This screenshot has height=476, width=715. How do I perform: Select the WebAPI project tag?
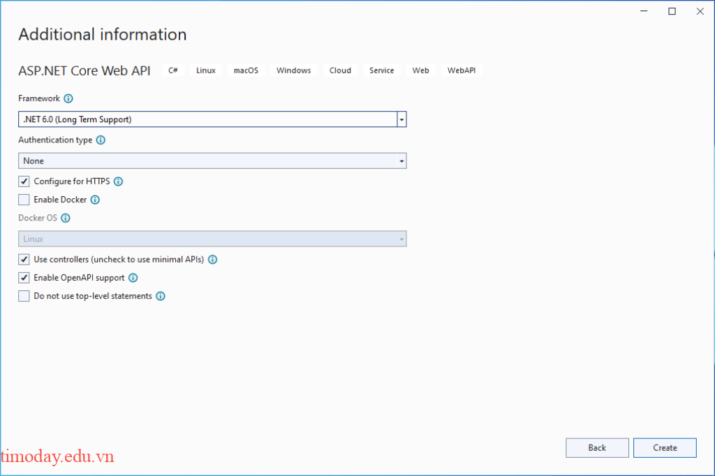pyautogui.click(x=461, y=70)
